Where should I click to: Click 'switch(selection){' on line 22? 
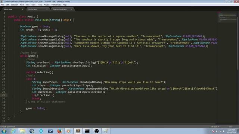[40, 72]
